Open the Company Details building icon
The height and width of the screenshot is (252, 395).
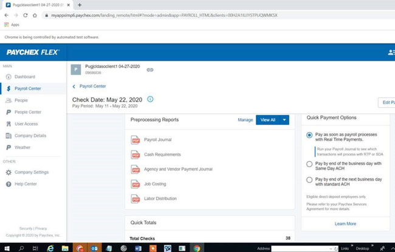point(9,136)
